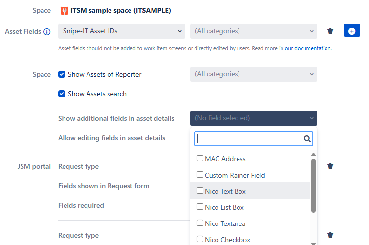Click the Asset Fields info icon
Viewport: 369px width, 245px height.
47,32
